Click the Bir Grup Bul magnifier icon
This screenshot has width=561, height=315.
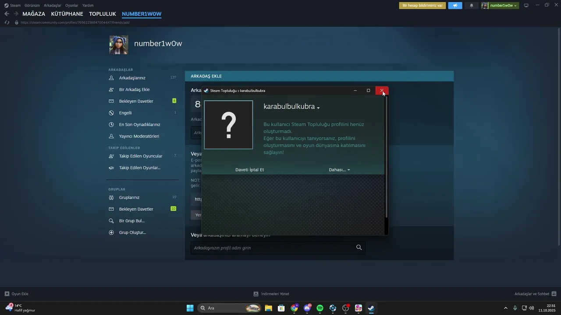coord(111,221)
